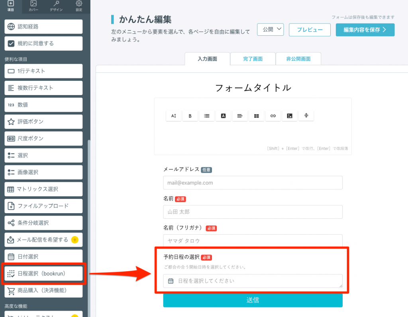408x317 pixels.
Task: Switch to デザイン using the wand icon
Action: [x=56, y=6]
